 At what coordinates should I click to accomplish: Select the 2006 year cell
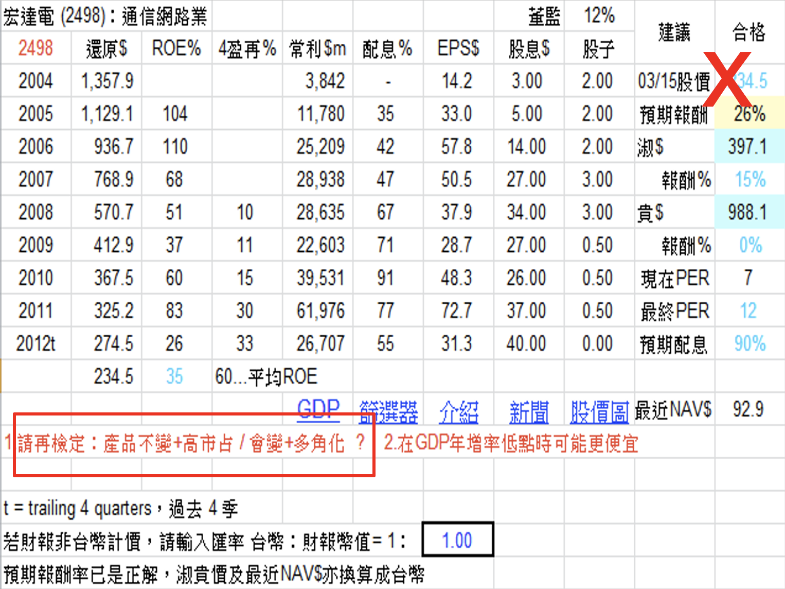point(35,147)
